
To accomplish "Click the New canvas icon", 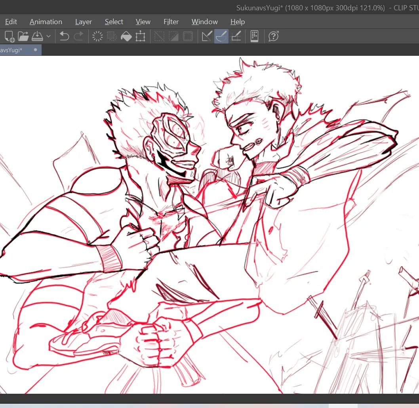I will pyautogui.click(x=10, y=36).
